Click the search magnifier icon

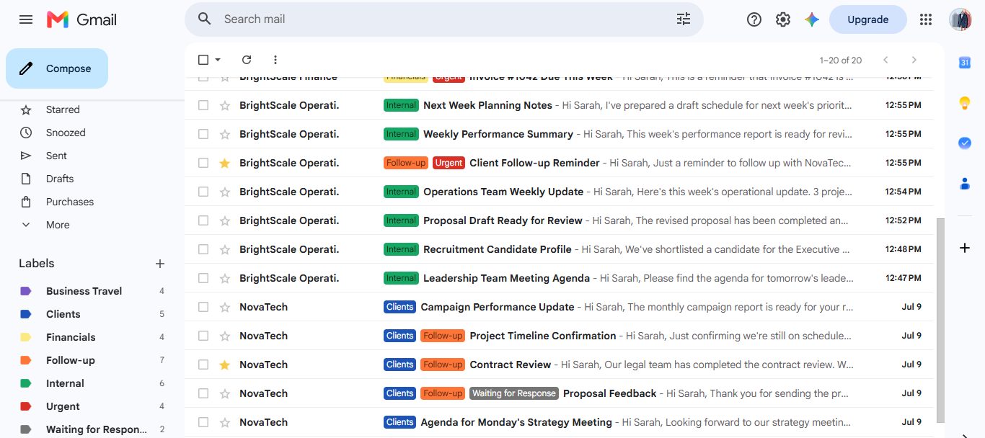(205, 19)
